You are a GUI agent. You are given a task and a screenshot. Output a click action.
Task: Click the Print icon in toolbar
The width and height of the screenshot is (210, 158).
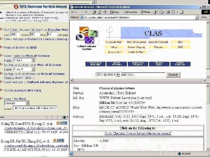[168, 12]
